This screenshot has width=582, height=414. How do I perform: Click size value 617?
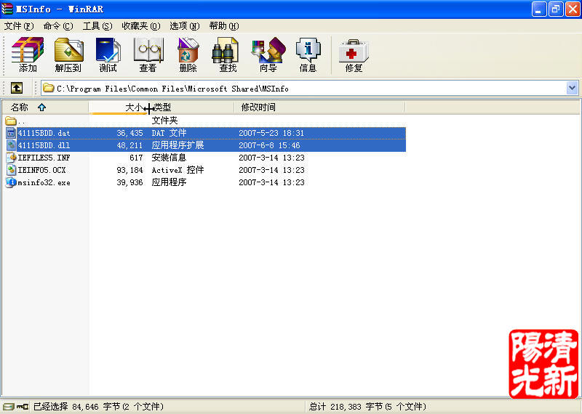pyautogui.click(x=136, y=158)
